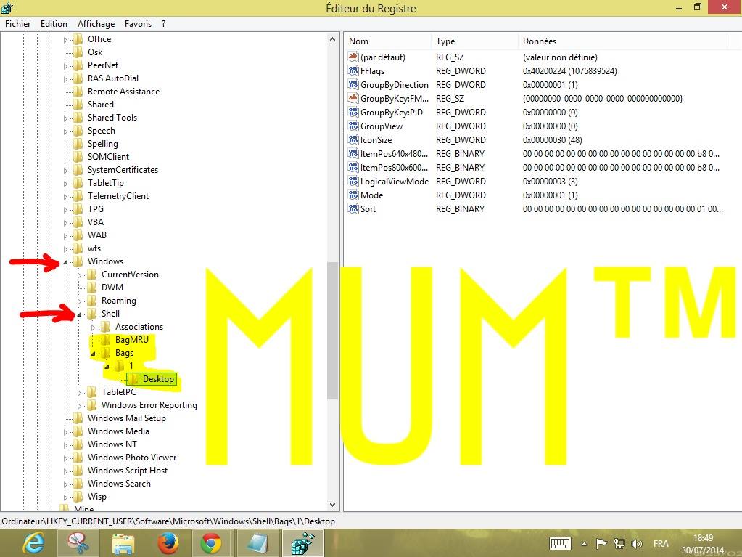Click the volume speaker tray icon
Screen dimensions: 742x557
(x=637, y=543)
